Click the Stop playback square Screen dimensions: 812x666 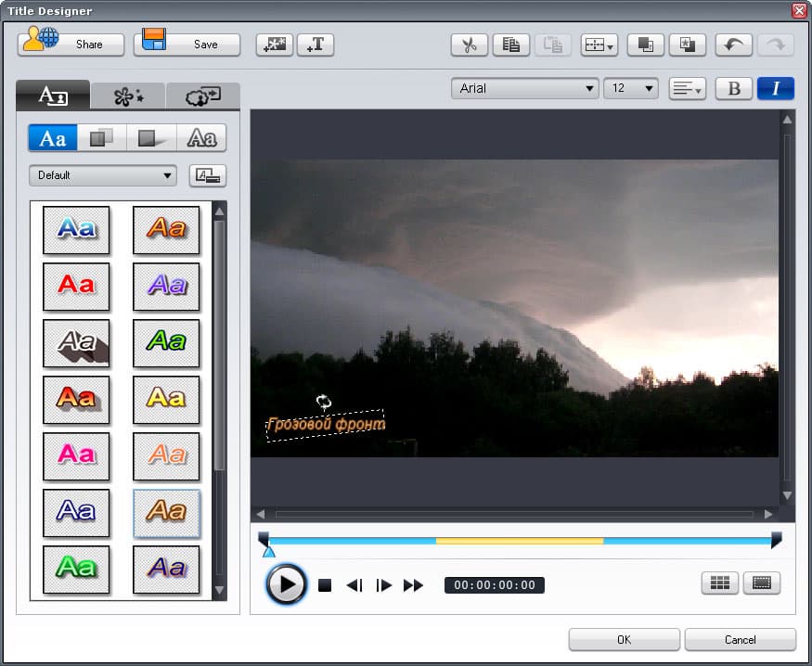pyautogui.click(x=325, y=585)
